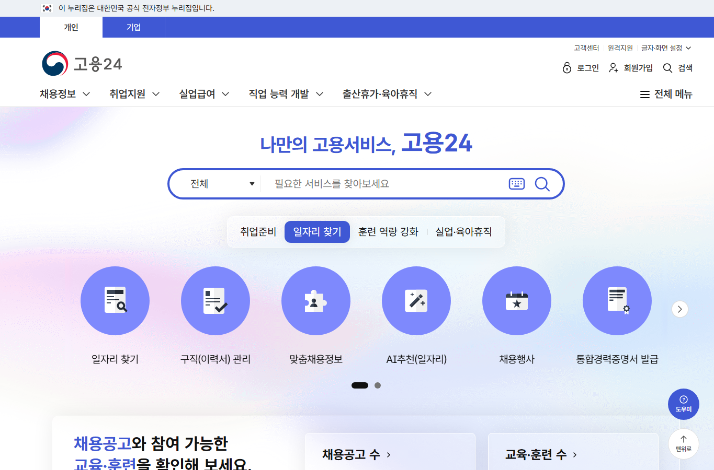Click the 전체 메뉴 text

click(673, 95)
